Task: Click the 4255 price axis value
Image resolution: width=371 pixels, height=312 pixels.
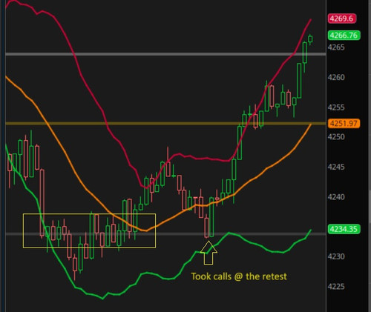Action: [336, 107]
